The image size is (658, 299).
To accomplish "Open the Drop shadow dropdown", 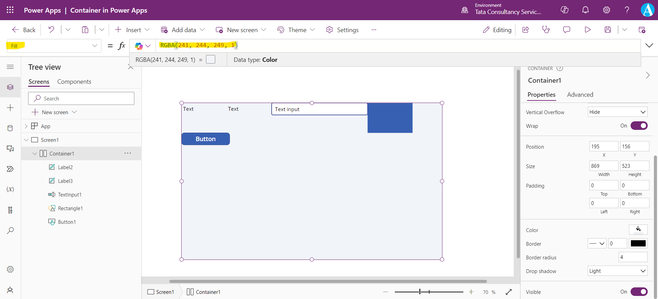I will coord(617,271).
